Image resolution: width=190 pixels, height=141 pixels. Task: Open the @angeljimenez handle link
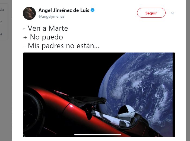click(x=51, y=17)
